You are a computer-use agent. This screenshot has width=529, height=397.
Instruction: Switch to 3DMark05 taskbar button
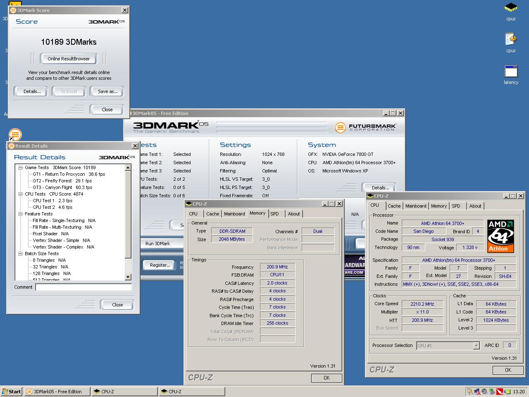click(57, 392)
